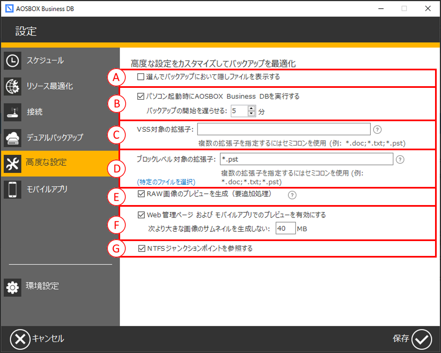
Task: Click the 保存 button label
Action: tap(401, 338)
